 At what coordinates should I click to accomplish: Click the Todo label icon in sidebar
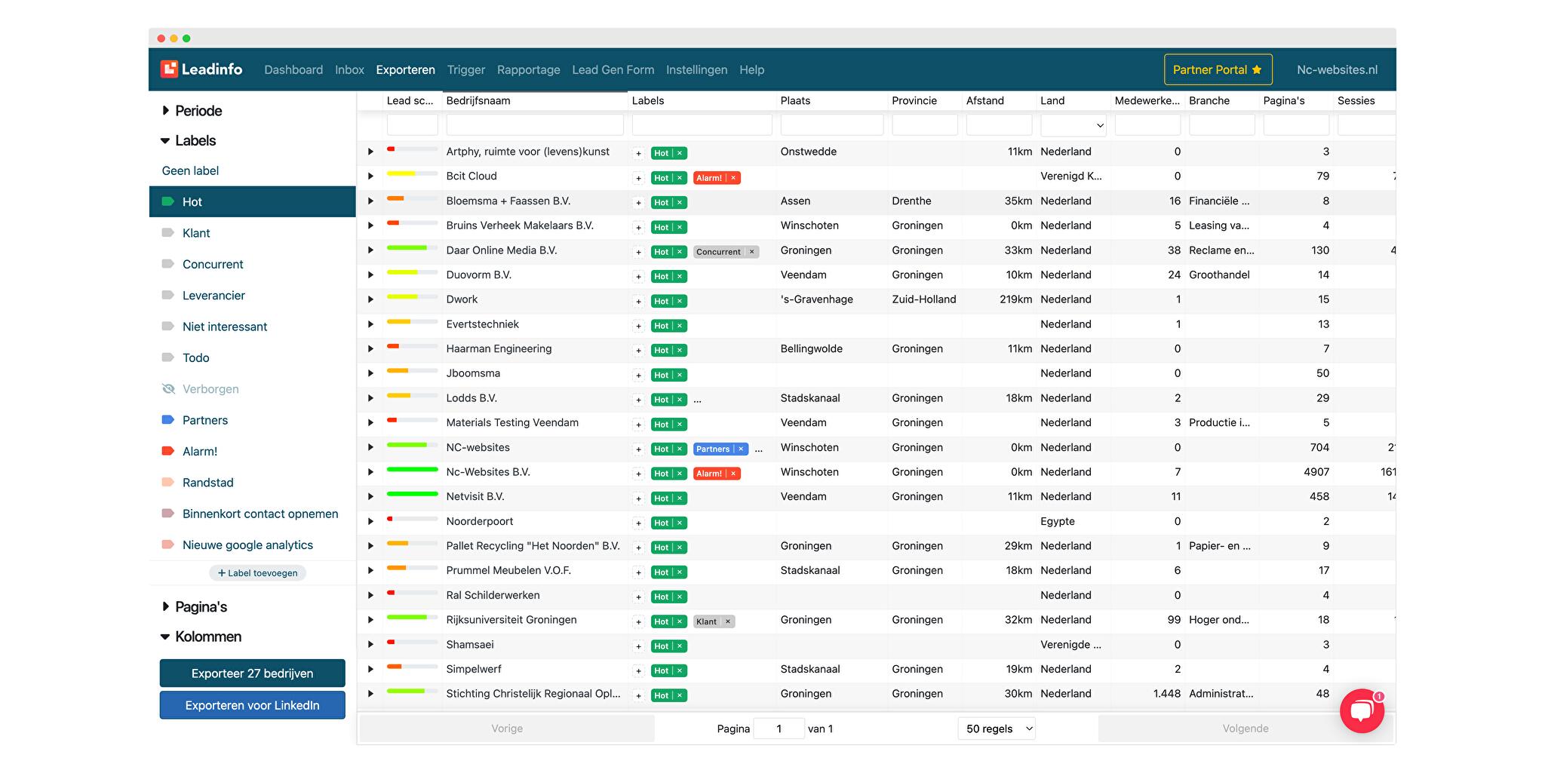click(168, 357)
